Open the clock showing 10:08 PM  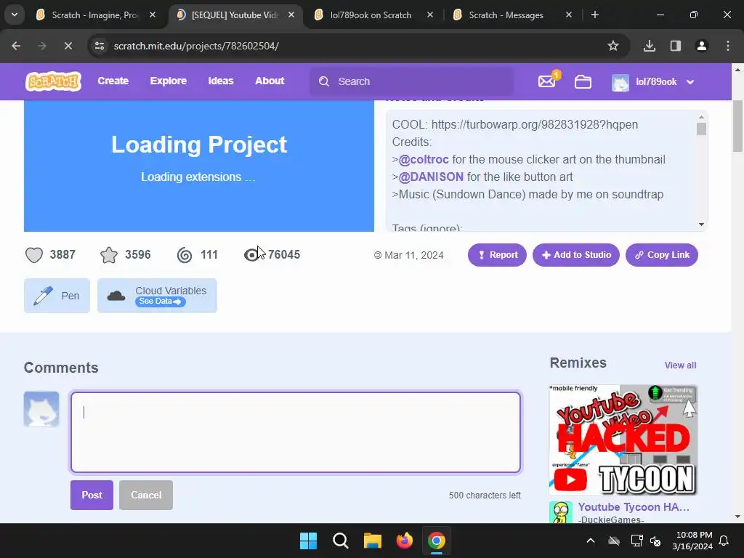click(692, 541)
